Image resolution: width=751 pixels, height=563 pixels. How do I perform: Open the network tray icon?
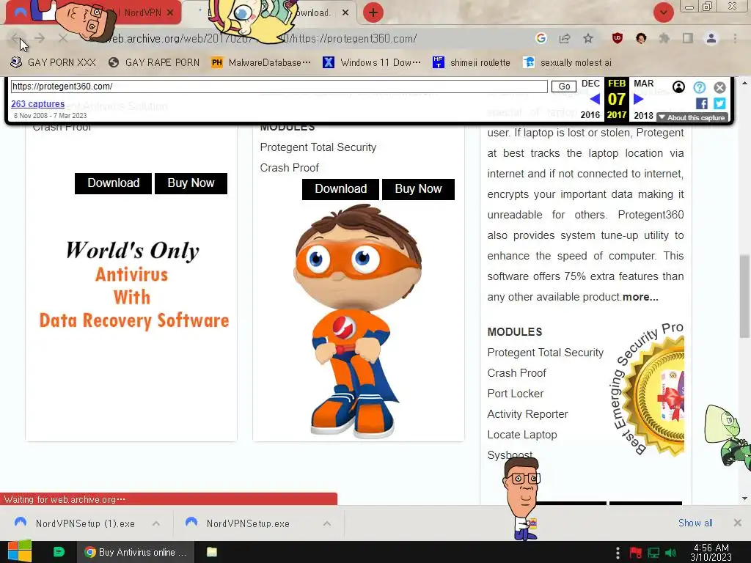[653, 553]
